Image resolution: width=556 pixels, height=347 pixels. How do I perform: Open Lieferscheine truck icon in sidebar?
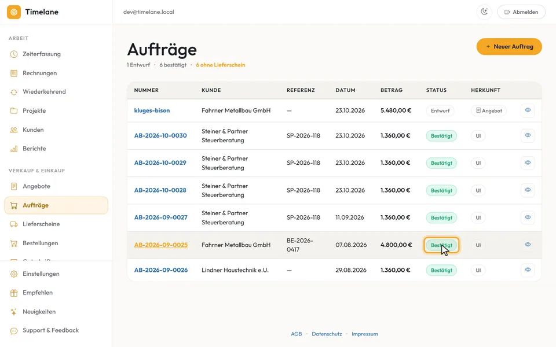[14, 224]
